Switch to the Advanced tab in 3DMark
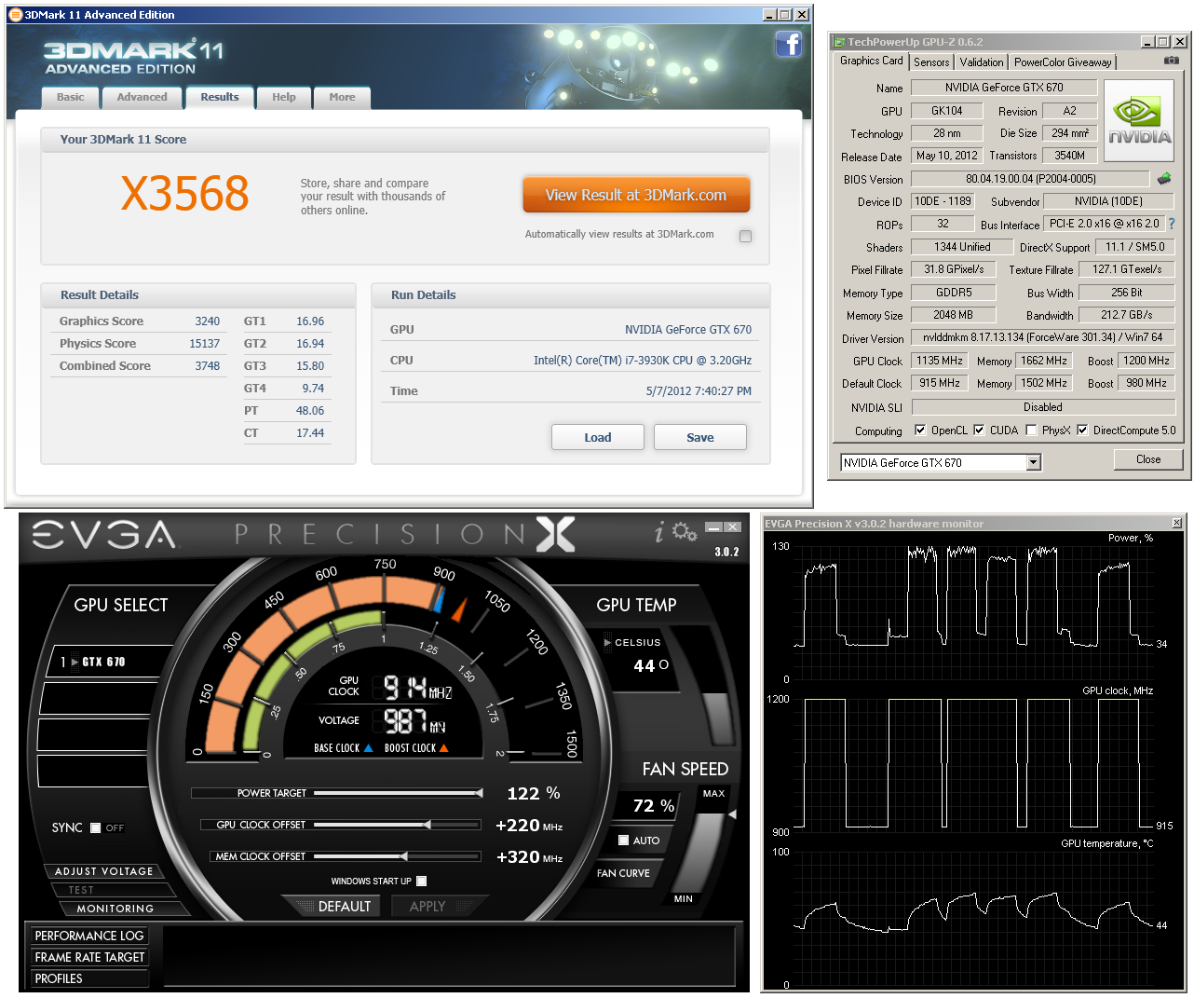This screenshot has width=1194, height=998. (142, 97)
